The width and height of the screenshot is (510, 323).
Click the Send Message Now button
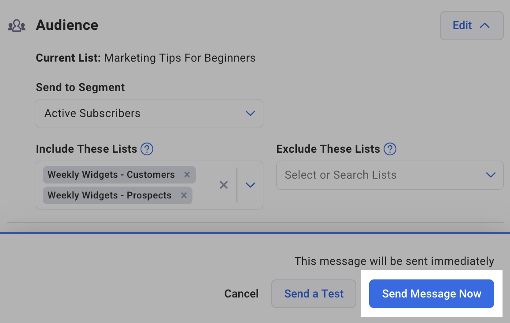(x=431, y=294)
